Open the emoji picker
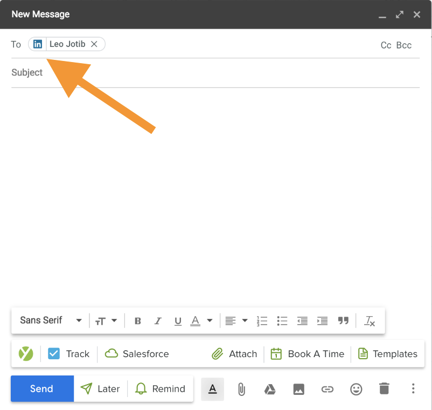Image resolution: width=432 pixels, height=410 pixels. tap(356, 389)
